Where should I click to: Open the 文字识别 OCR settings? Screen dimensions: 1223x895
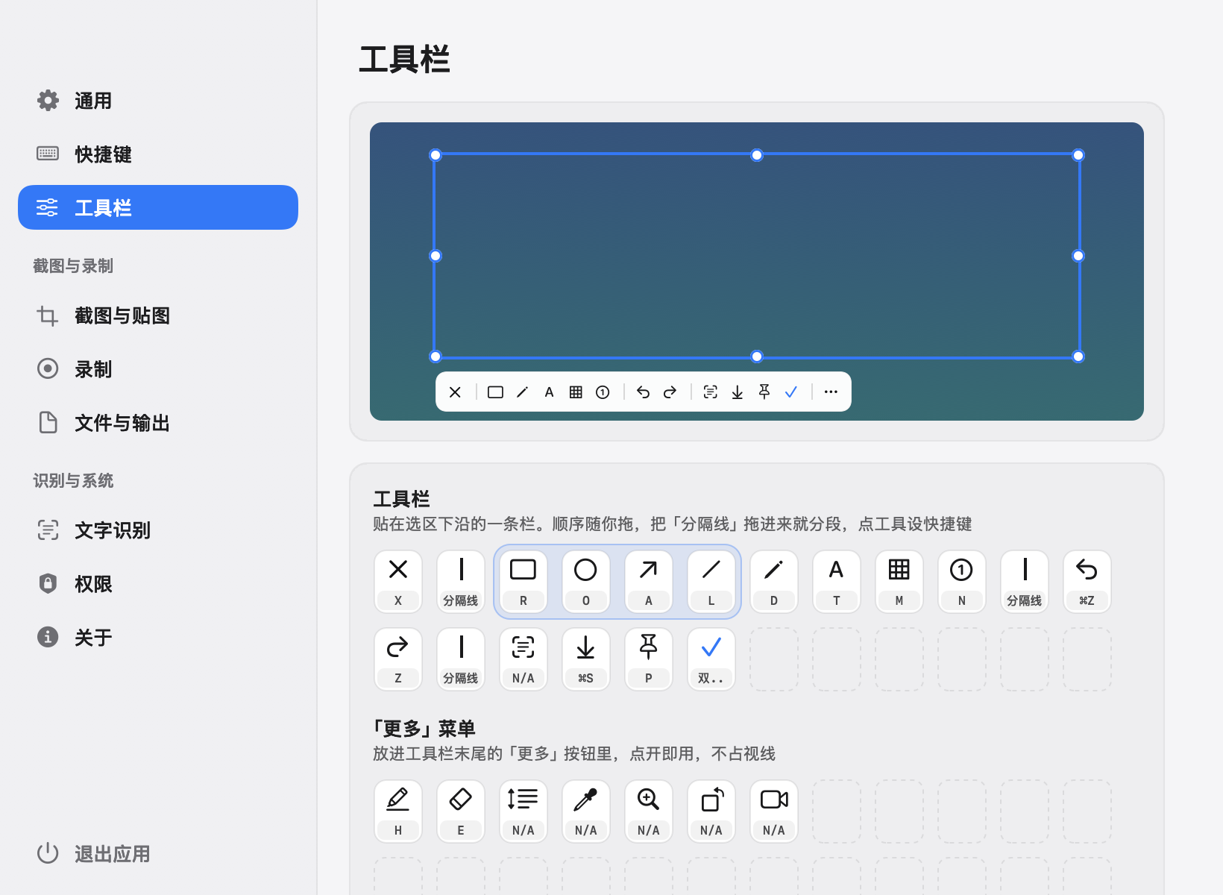[x=158, y=530]
